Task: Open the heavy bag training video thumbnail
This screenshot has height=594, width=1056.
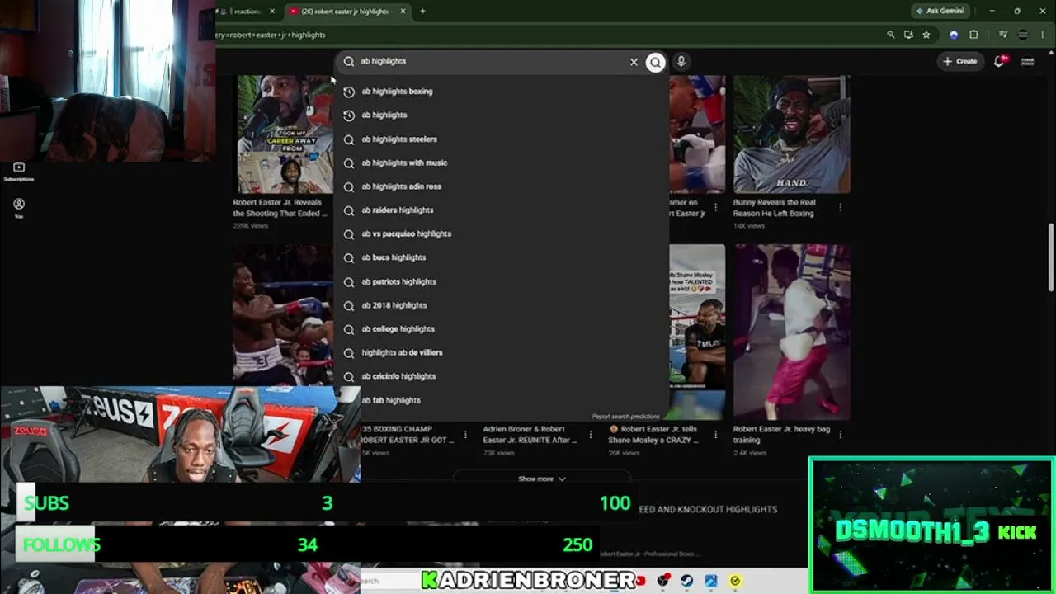Action: point(792,332)
